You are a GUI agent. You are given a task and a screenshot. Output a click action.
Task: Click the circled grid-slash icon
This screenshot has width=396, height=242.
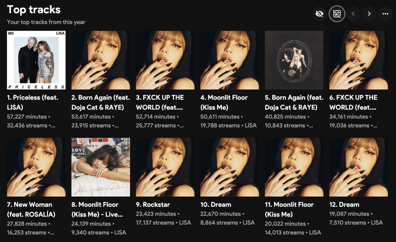(336, 14)
